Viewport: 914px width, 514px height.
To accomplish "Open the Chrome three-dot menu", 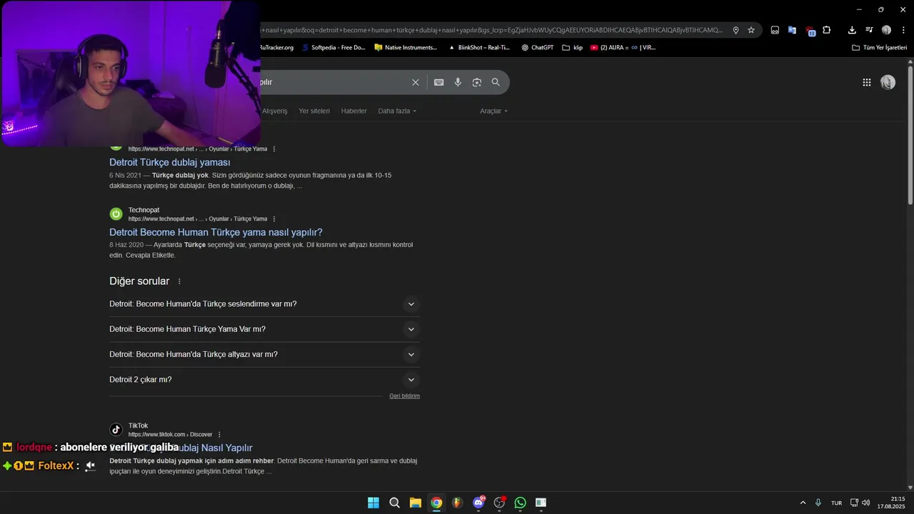I will (x=902, y=30).
